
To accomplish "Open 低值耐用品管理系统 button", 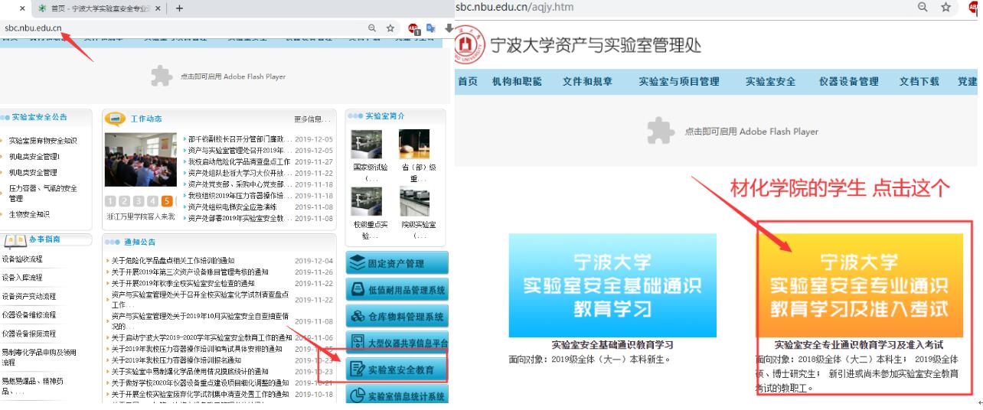I will click(397, 291).
